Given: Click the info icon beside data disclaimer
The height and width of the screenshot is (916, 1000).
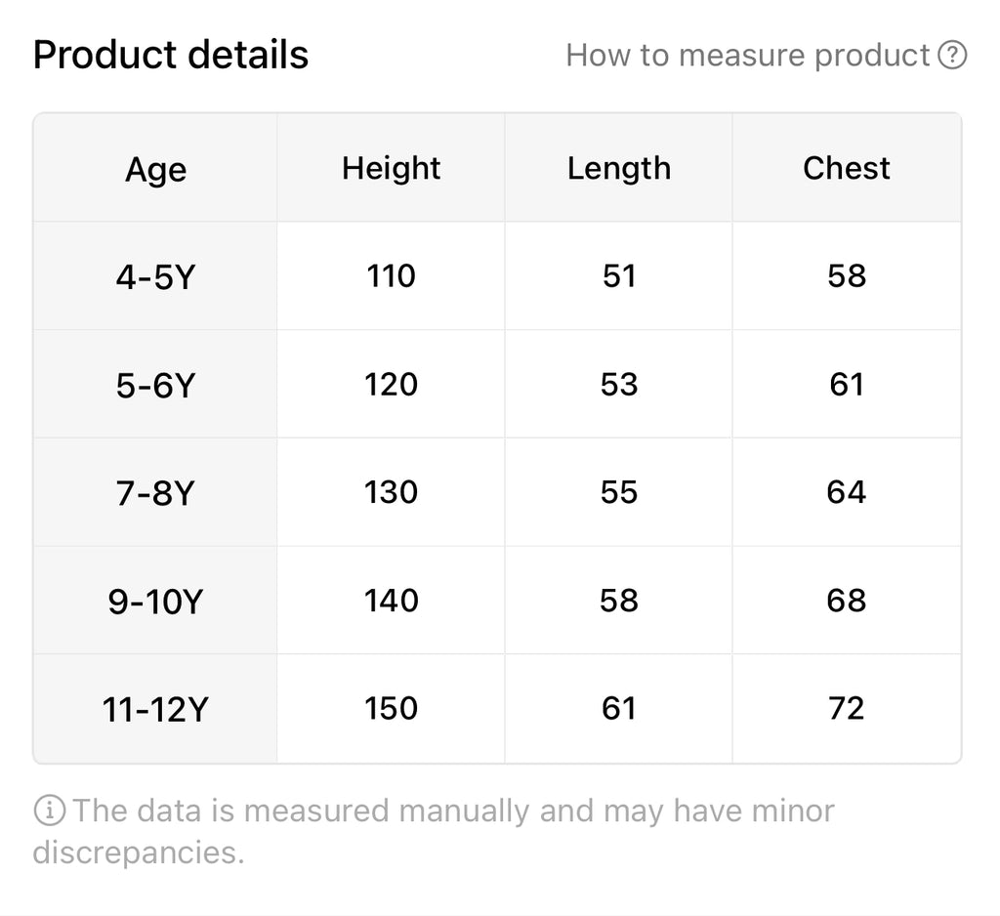Looking at the screenshot, I should (x=50, y=811).
